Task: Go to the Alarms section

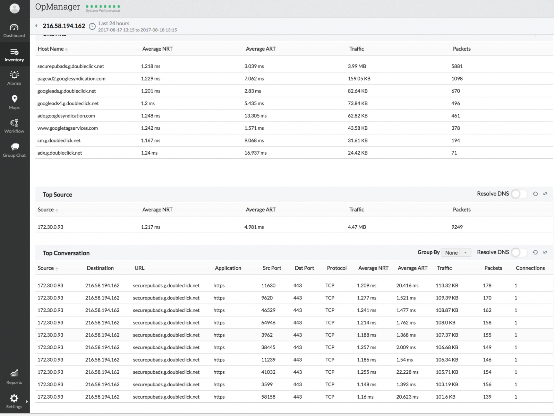Action: click(x=14, y=78)
